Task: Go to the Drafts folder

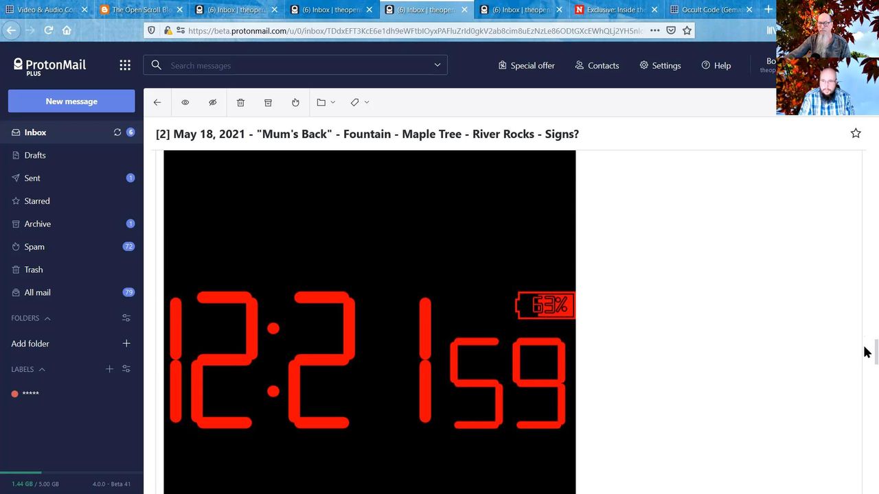Action: coord(35,155)
